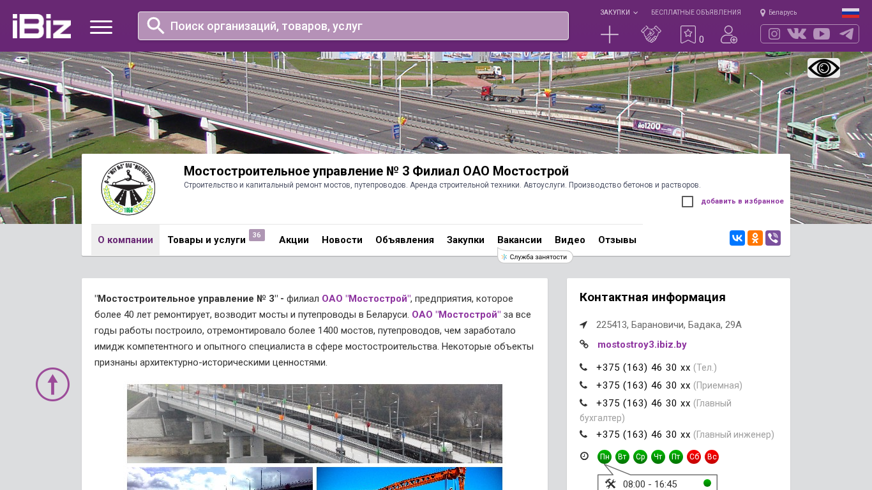This screenshot has width=872, height=490.
Task: Click the scroll-to-top arrow button
Action: [52, 384]
